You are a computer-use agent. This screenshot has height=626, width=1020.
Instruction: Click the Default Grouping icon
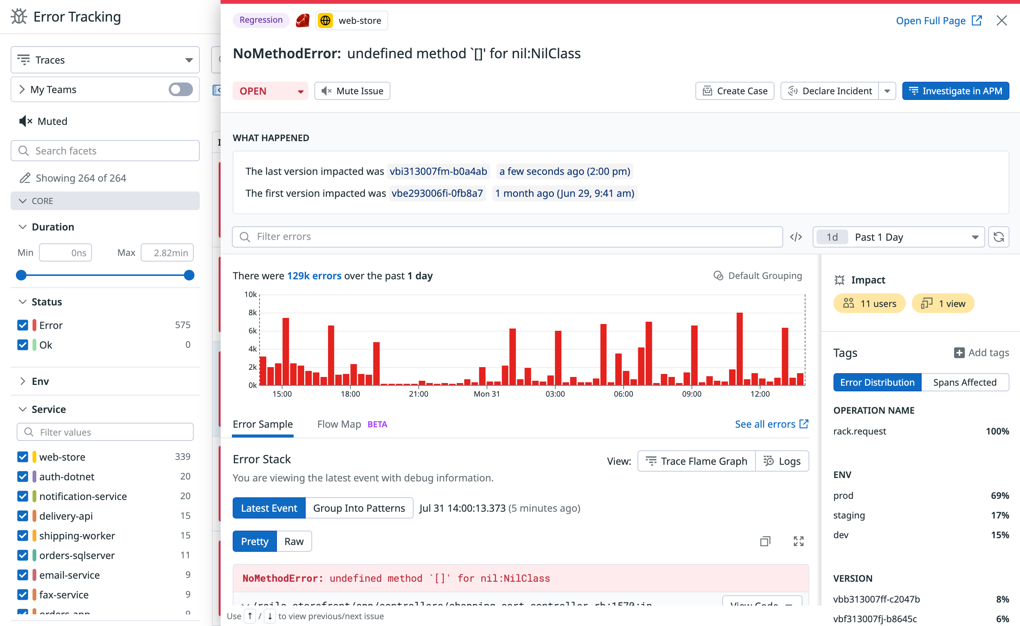point(718,276)
